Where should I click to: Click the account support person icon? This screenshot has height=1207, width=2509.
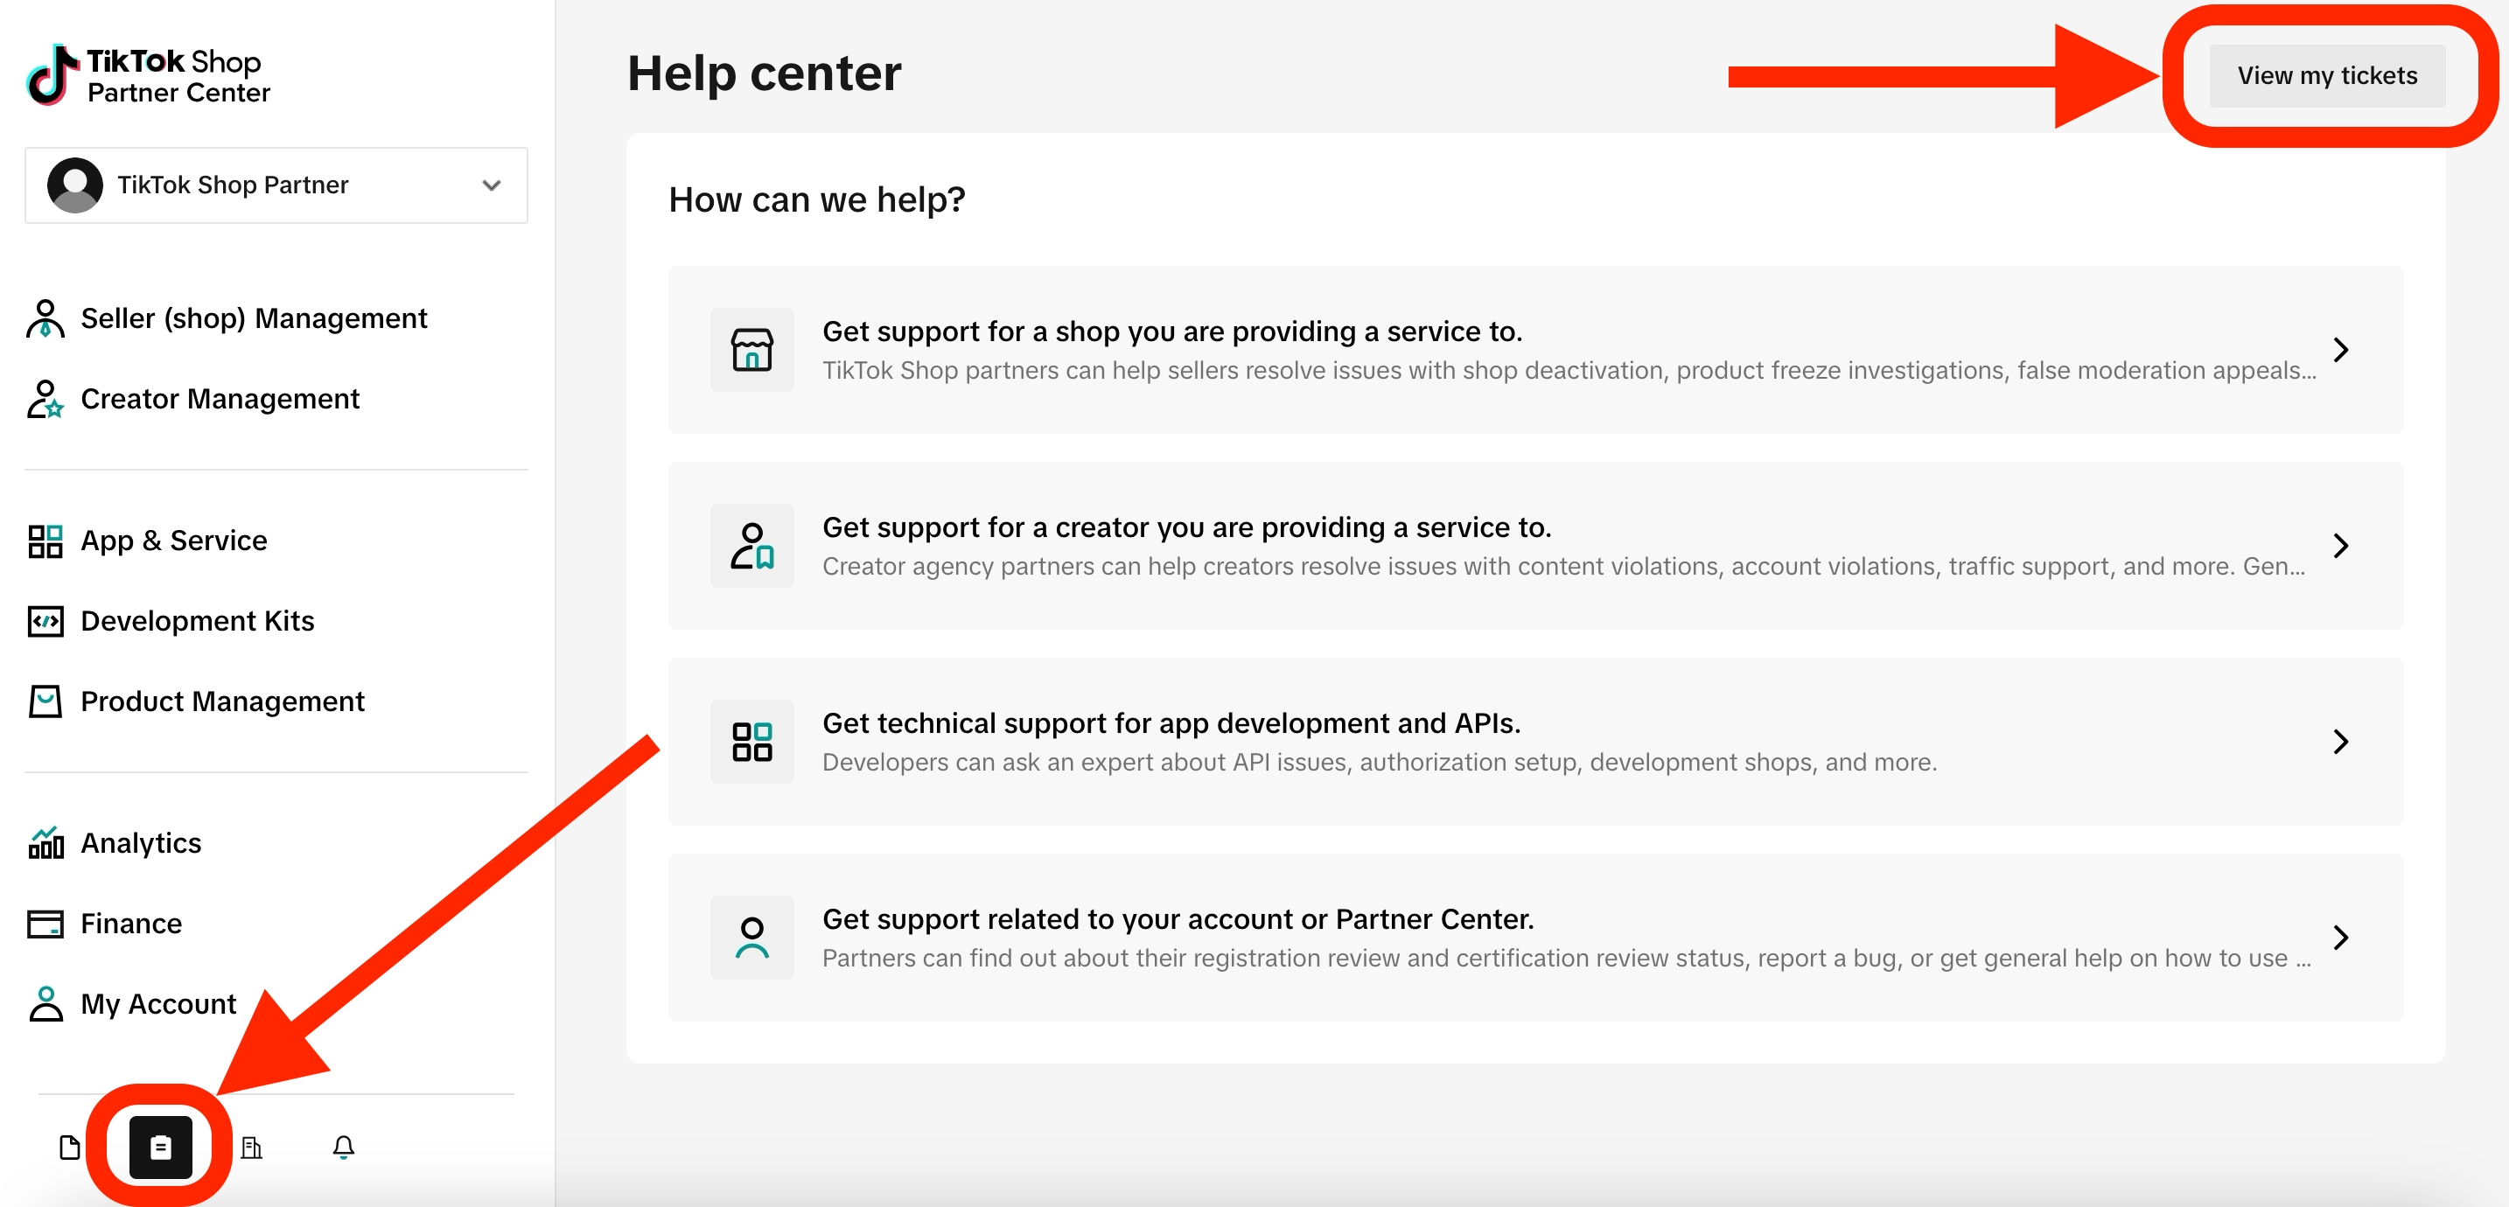pyautogui.click(x=752, y=937)
